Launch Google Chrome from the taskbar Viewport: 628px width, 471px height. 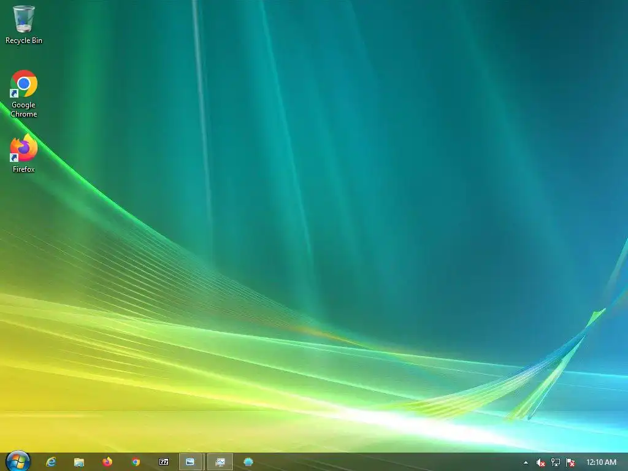coord(136,462)
